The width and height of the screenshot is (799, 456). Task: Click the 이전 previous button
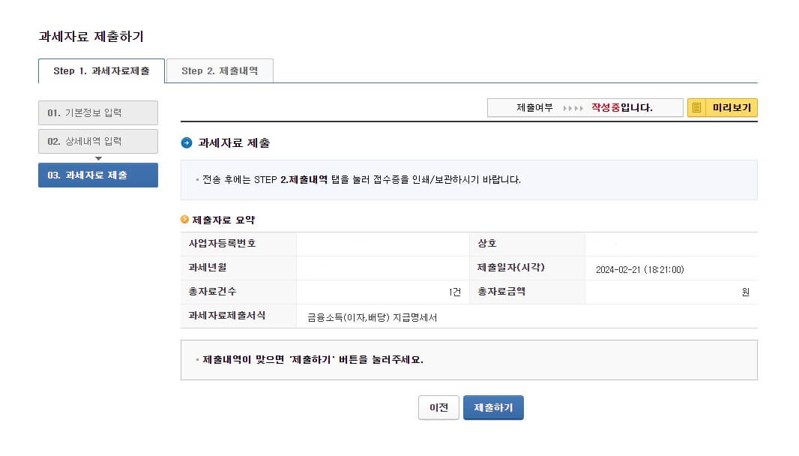coord(438,407)
